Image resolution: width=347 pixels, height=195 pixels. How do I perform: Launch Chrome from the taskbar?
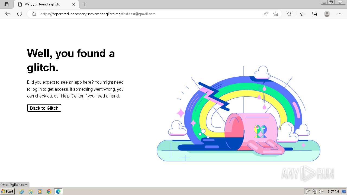(x=49, y=191)
